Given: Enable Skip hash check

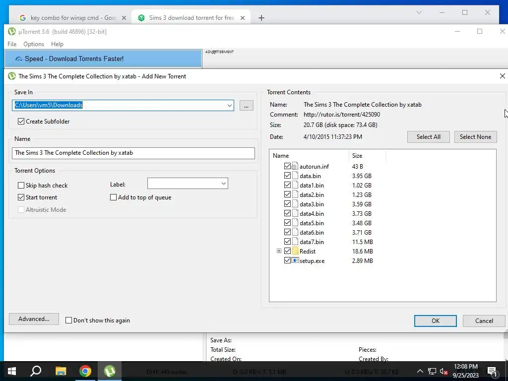Looking at the screenshot, I should (x=21, y=186).
